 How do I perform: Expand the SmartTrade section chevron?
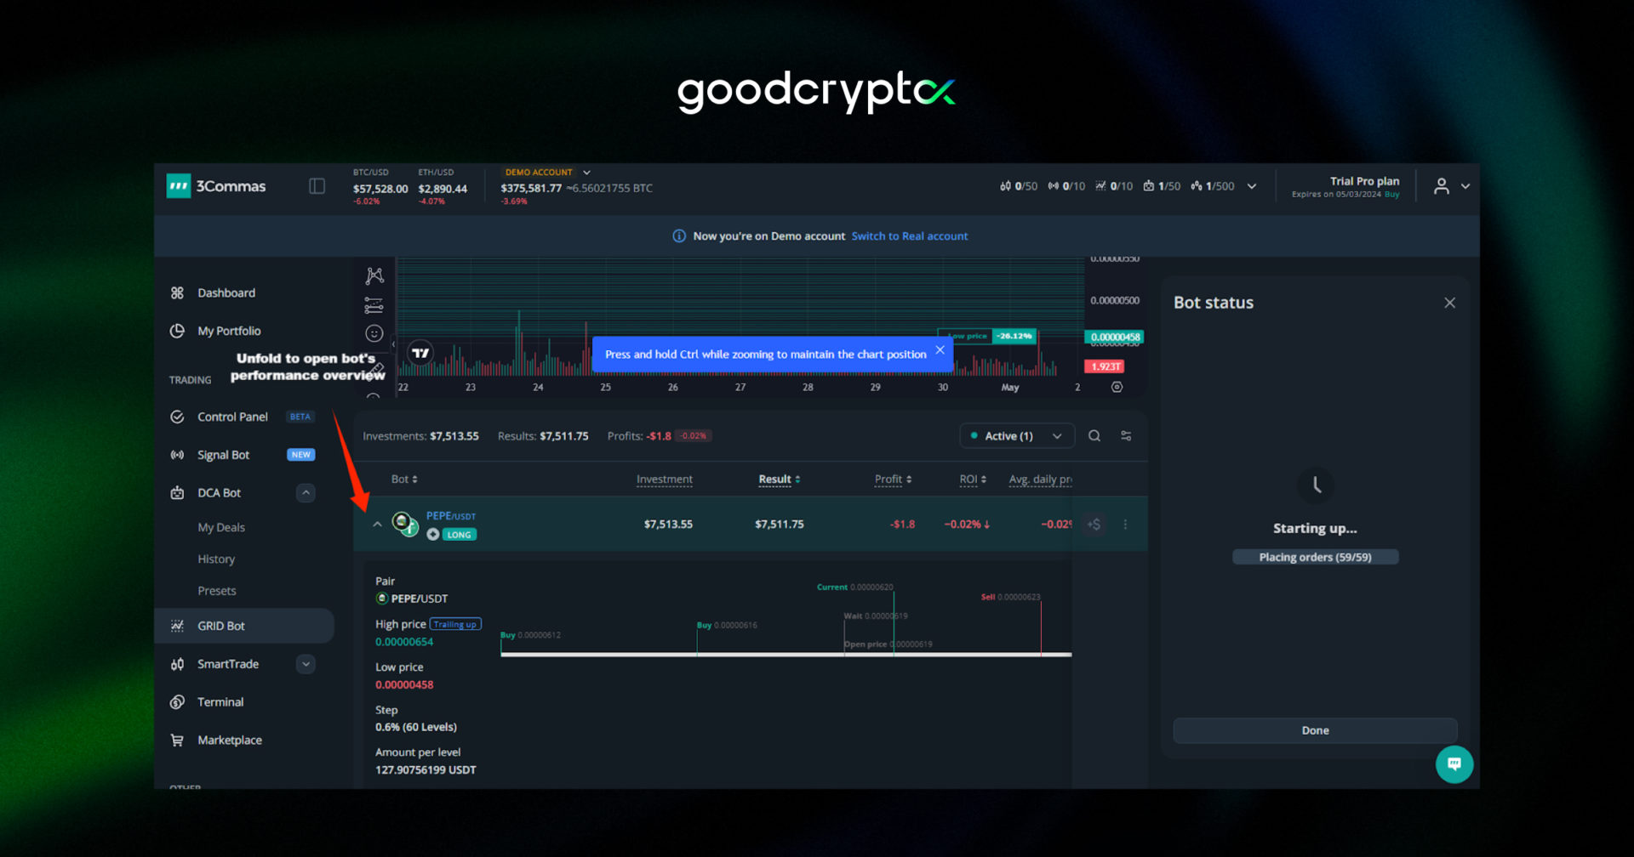click(x=306, y=663)
